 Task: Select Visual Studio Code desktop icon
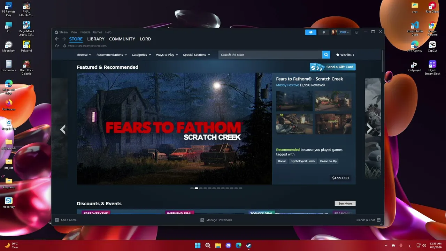[415, 29]
